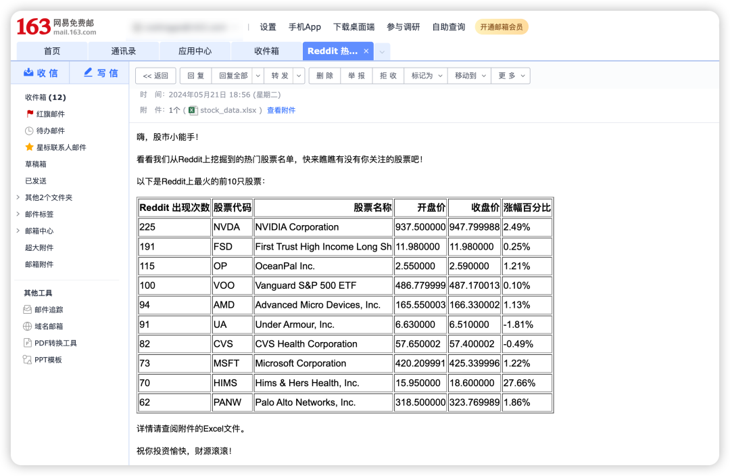Open the PDF转换工具 file icon
Viewport: 730px width, 476px height.
click(28, 343)
